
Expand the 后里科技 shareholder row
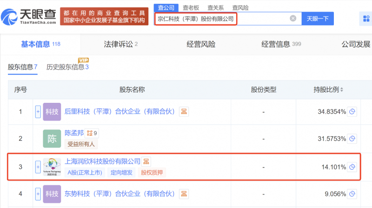point(38,112)
